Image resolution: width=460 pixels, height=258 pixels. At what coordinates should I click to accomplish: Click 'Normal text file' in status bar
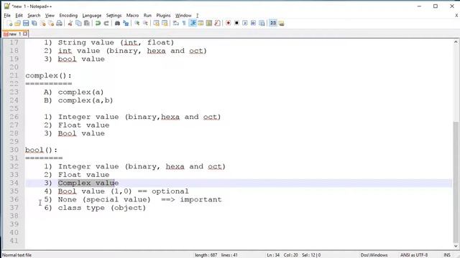click(17, 255)
